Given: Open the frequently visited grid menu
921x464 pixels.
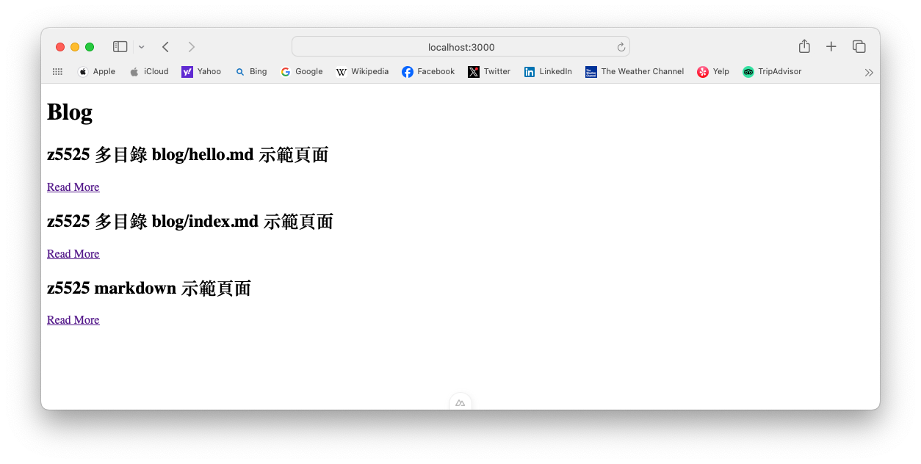Looking at the screenshot, I should [57, 71].
